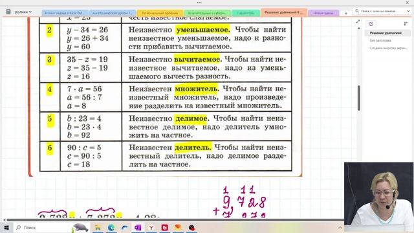Open the Windows Start menu
Image resolution: width=414 pixels, height=233 pixels.
coord(6,227)
